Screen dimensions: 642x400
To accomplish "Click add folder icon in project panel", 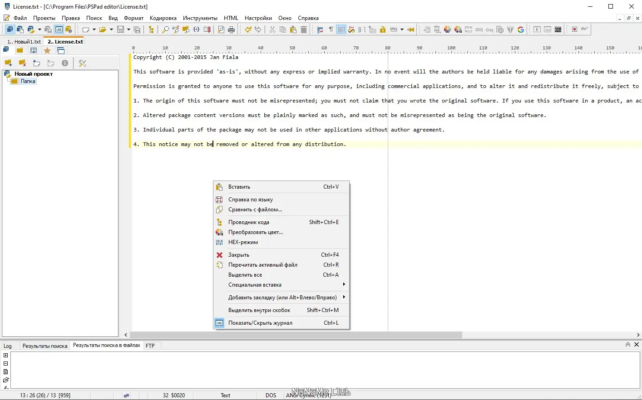I will [x=8, y=63].
